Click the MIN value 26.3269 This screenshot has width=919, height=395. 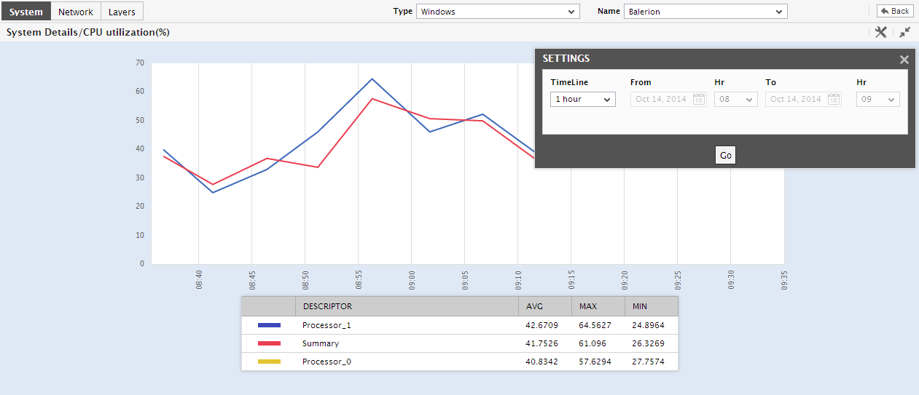coord(649,343)
